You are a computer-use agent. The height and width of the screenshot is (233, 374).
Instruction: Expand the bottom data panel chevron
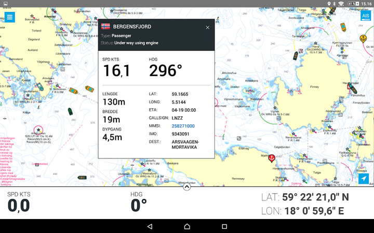pos(187,187)
